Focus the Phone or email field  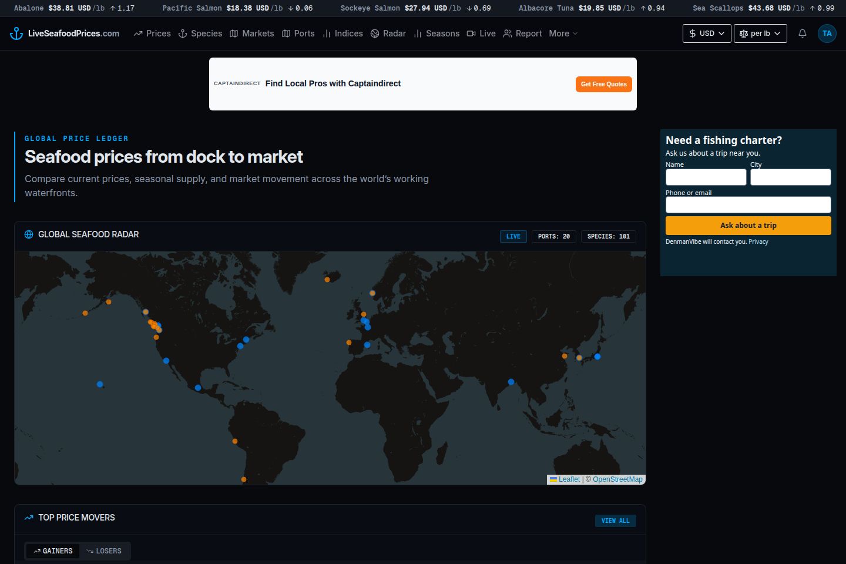[x=748, y=204]
